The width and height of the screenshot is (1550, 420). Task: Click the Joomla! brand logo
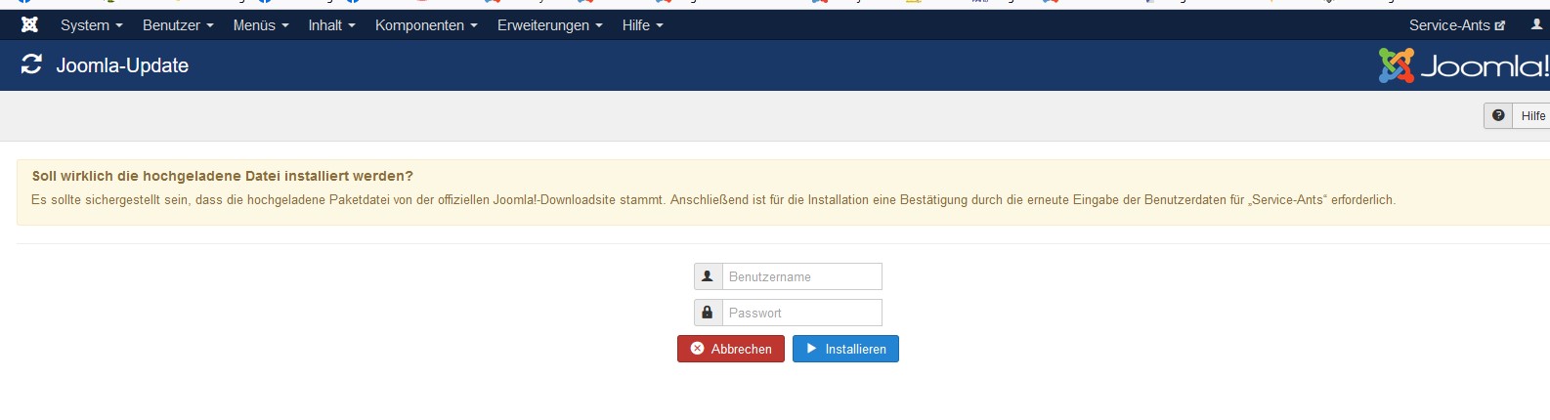pos(1463,65)
